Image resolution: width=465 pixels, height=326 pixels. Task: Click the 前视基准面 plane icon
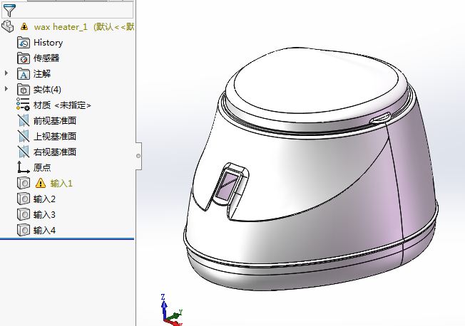pyautogui.click(x=24, y=121)
